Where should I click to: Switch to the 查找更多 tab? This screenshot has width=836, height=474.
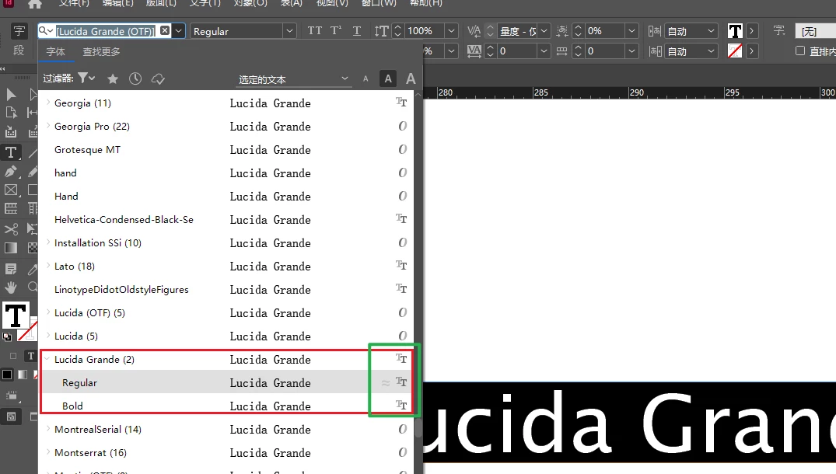(101, 51)
